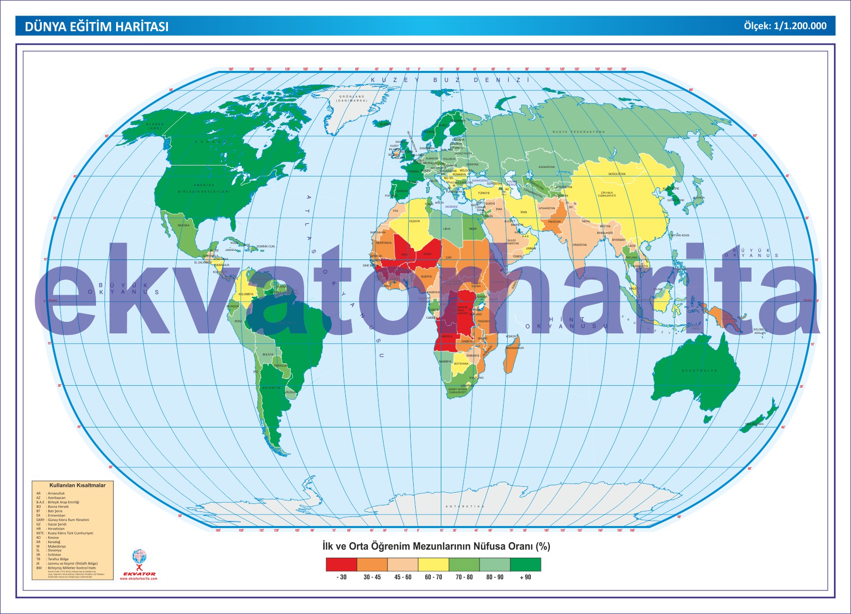Click the 'GKRY : Güney Kıbrıs Rum Yönetimi' row
The width and height of the screenshot is (851, 614).
[63, 520]
